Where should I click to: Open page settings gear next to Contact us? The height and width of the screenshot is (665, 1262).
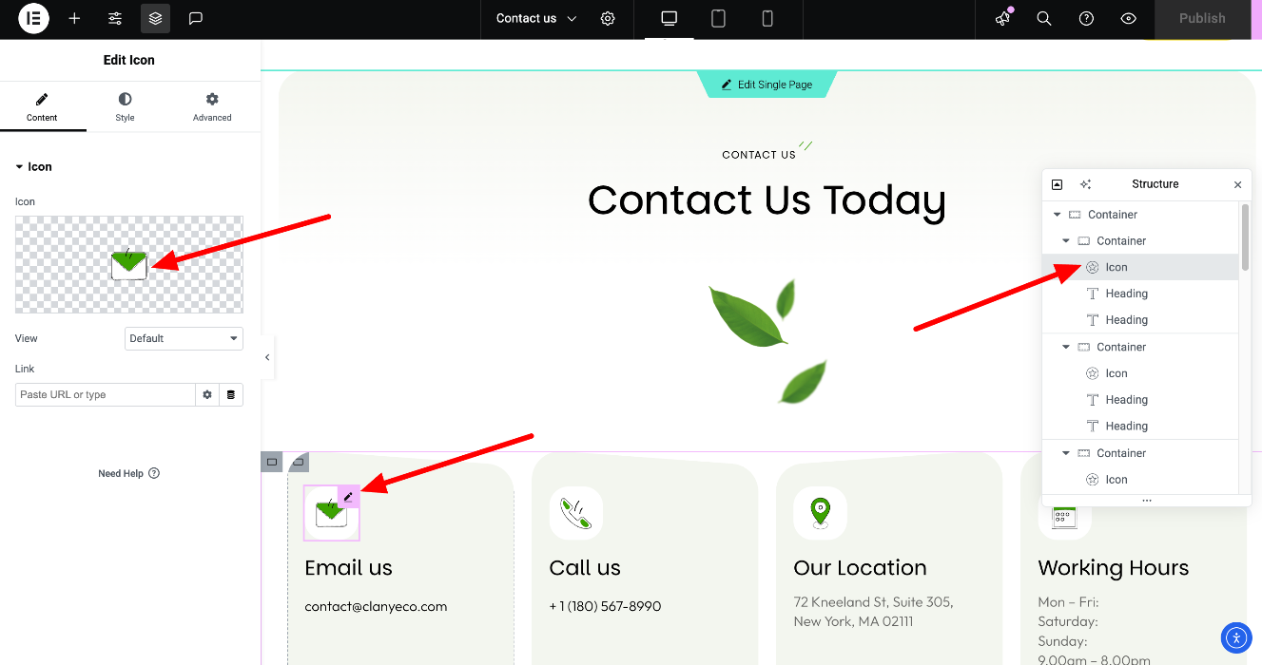tap(608, 18)
